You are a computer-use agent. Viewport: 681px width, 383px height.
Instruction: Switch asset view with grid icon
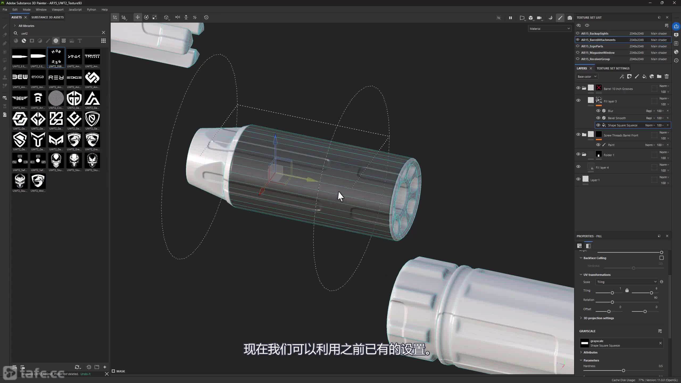pyautogui.click(x=103, y=41)
